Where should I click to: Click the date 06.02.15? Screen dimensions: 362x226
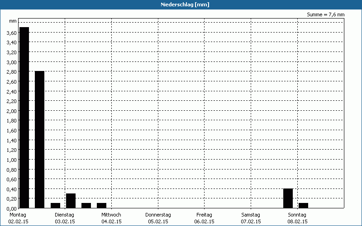point(205,221)
